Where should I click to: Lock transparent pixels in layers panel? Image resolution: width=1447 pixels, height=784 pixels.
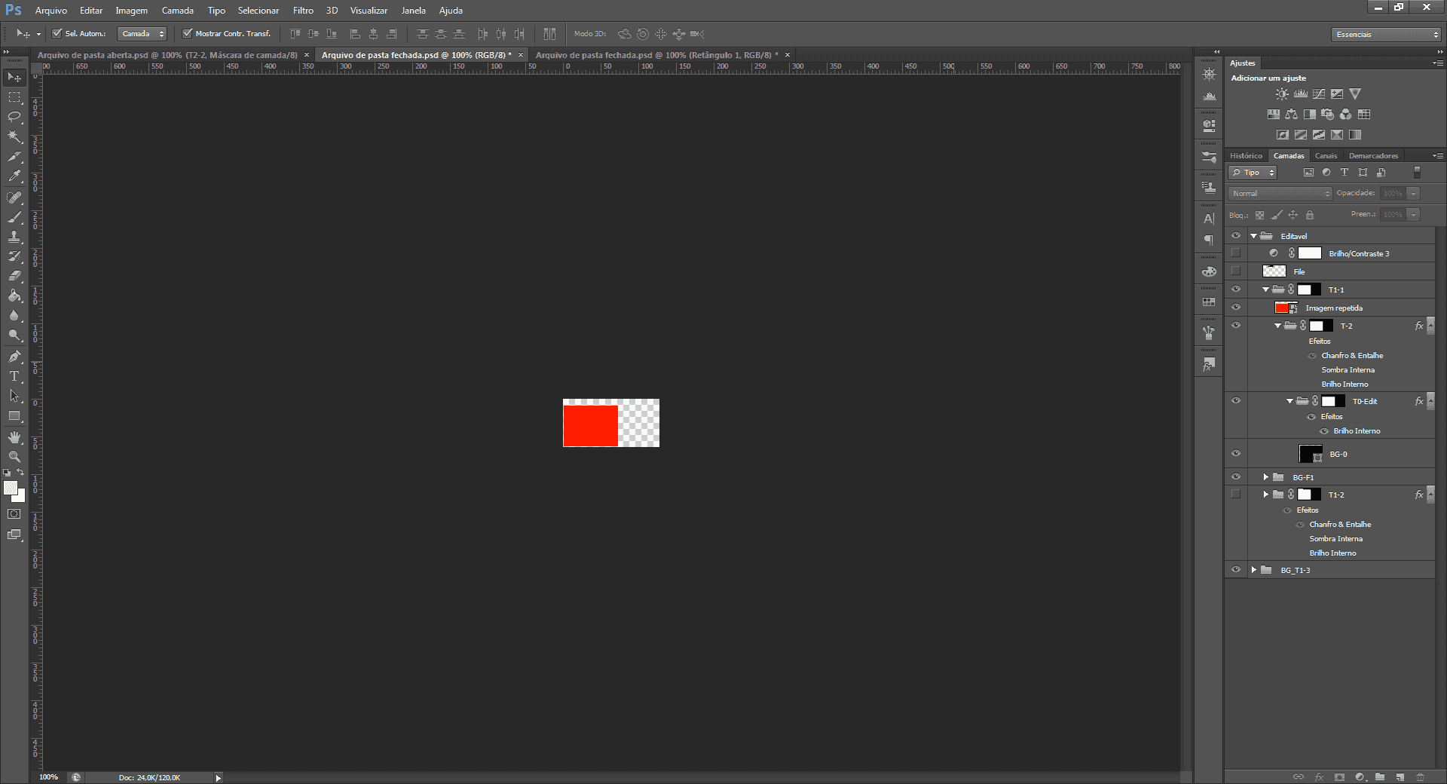pyautogui.click(x=1259, y=215)
